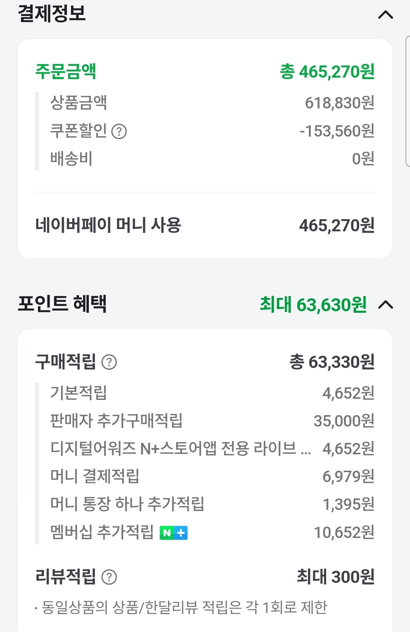Tap the 최대 63,630원 points summary
The height and width of the screenshot is (632, 410).
coord(313,304)
